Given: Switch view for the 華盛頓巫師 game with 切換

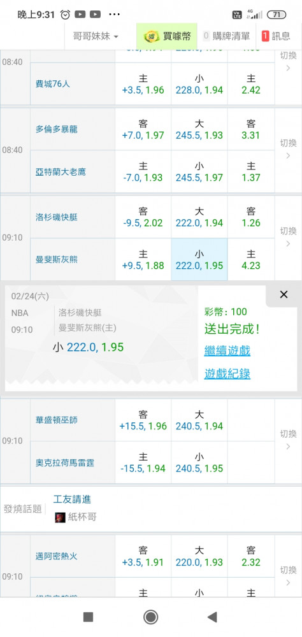Looking at the screenshot, I should (288, 440).
